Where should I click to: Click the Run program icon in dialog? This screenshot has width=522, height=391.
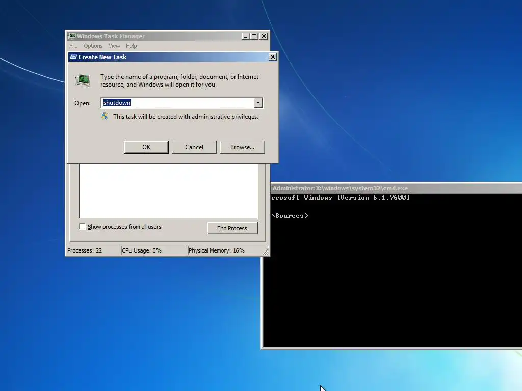point(83,80)
